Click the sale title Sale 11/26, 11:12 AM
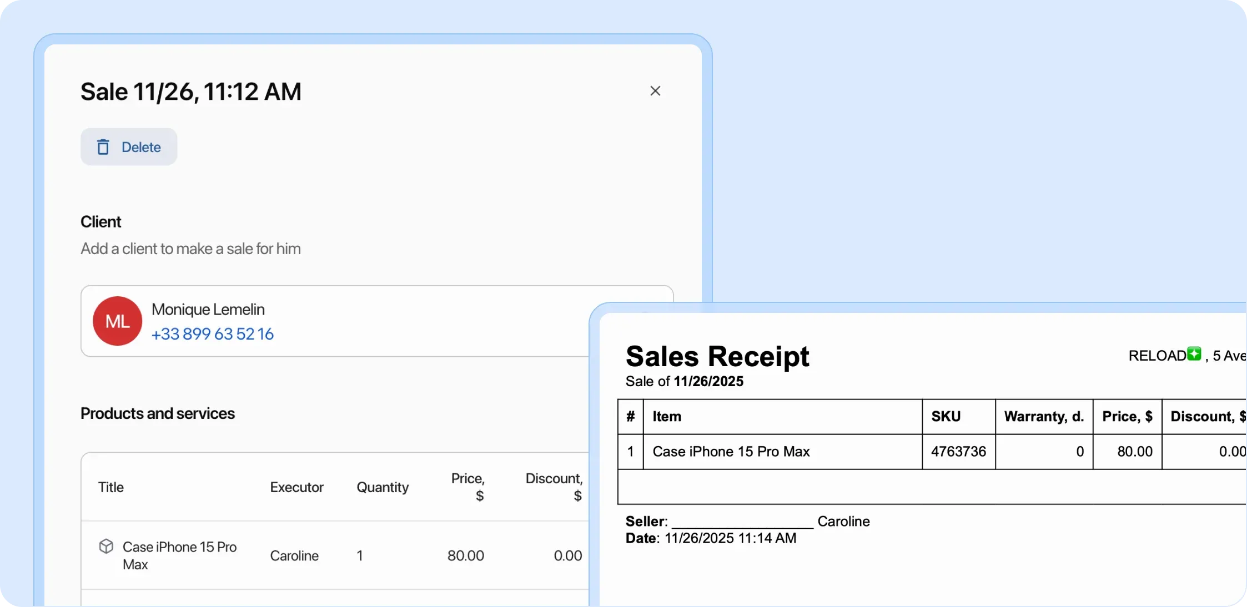Screen dimensions: 1247x607 point(190,91)
